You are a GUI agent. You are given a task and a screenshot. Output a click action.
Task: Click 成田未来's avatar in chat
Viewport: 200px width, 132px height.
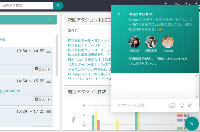151,42
